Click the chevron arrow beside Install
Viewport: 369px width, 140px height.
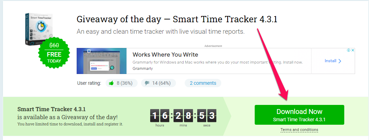coord(340,61)
